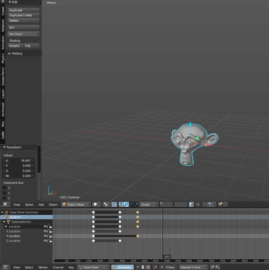Collapse the SuzanneAction channel group
This screenshot has height=270, width=269.
[4, 222]
